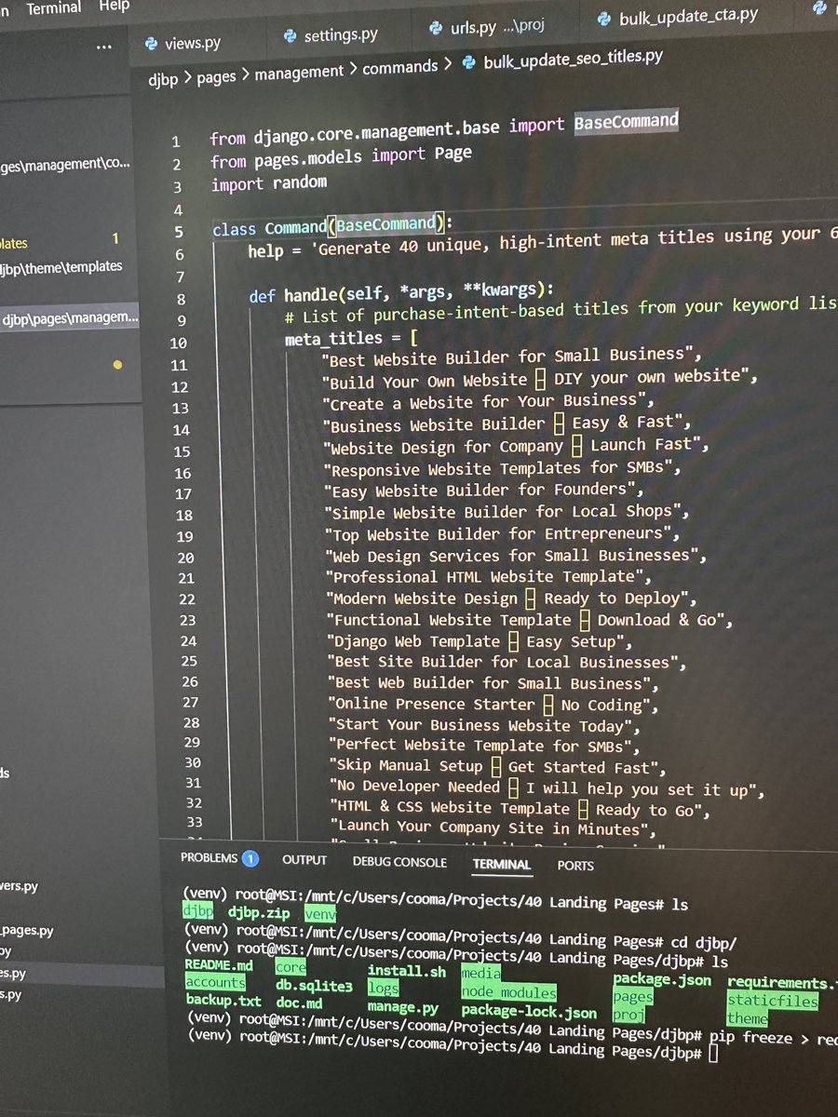The width and height of the screenshot is (838, 1117).
Task: Focus the terminal cursor at last prompt
Action: (x=713, y=1054)
